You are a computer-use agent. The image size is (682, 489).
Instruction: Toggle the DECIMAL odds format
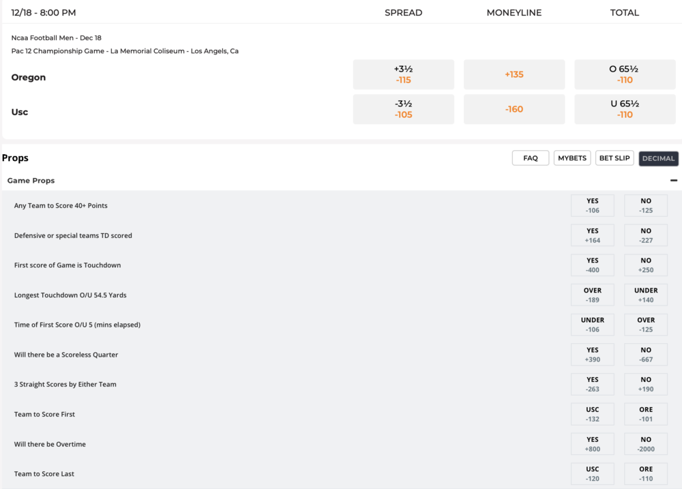pyautogui.click(x=658, y=158)
